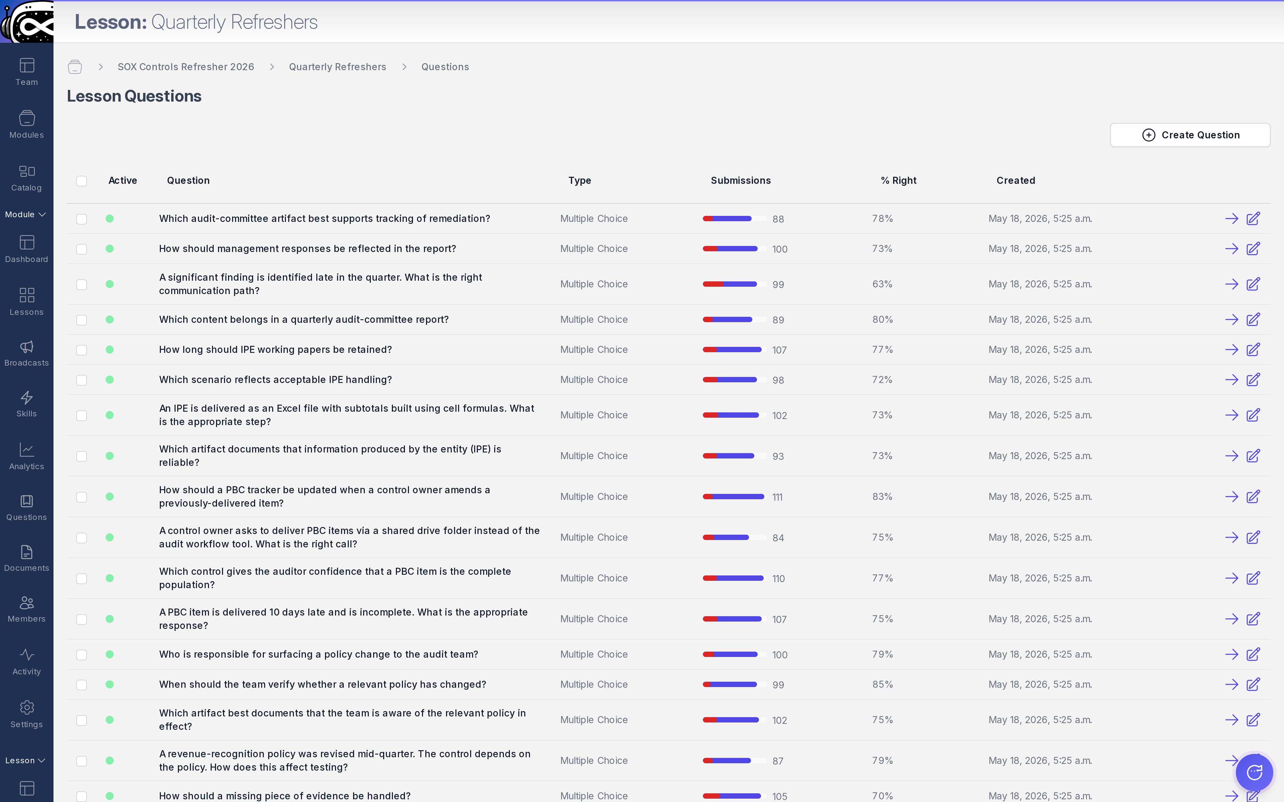The width and height of the screenshot is (1284, 802).
Task: Open question about policy awareness artifact
Action: point(342,720)
